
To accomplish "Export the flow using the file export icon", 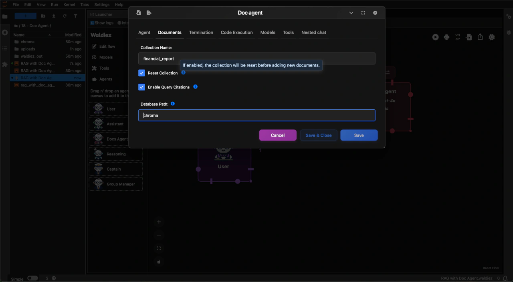I will click(x=469, y=37).
